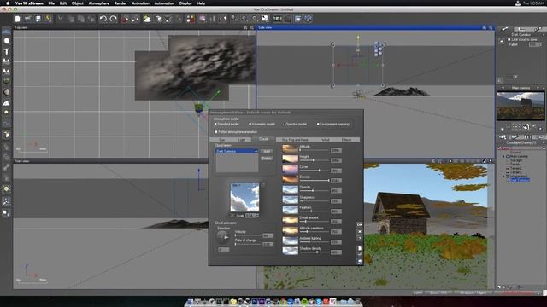The height and width of the screenshot is (307, 547).
Task: Expand the Main camera tree node
Action: coord(503,157)
